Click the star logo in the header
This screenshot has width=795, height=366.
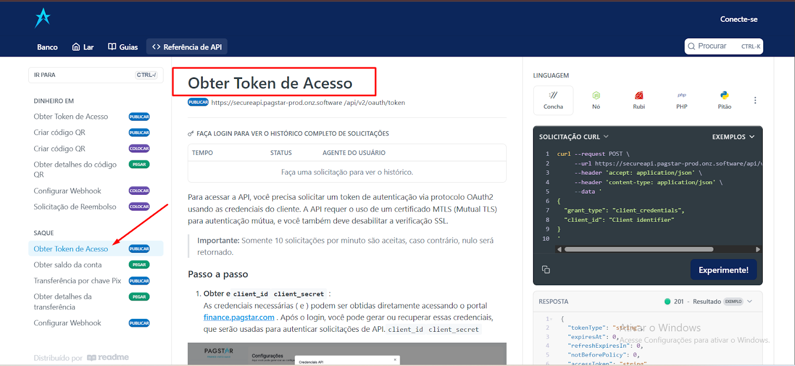tap(43, 18)
